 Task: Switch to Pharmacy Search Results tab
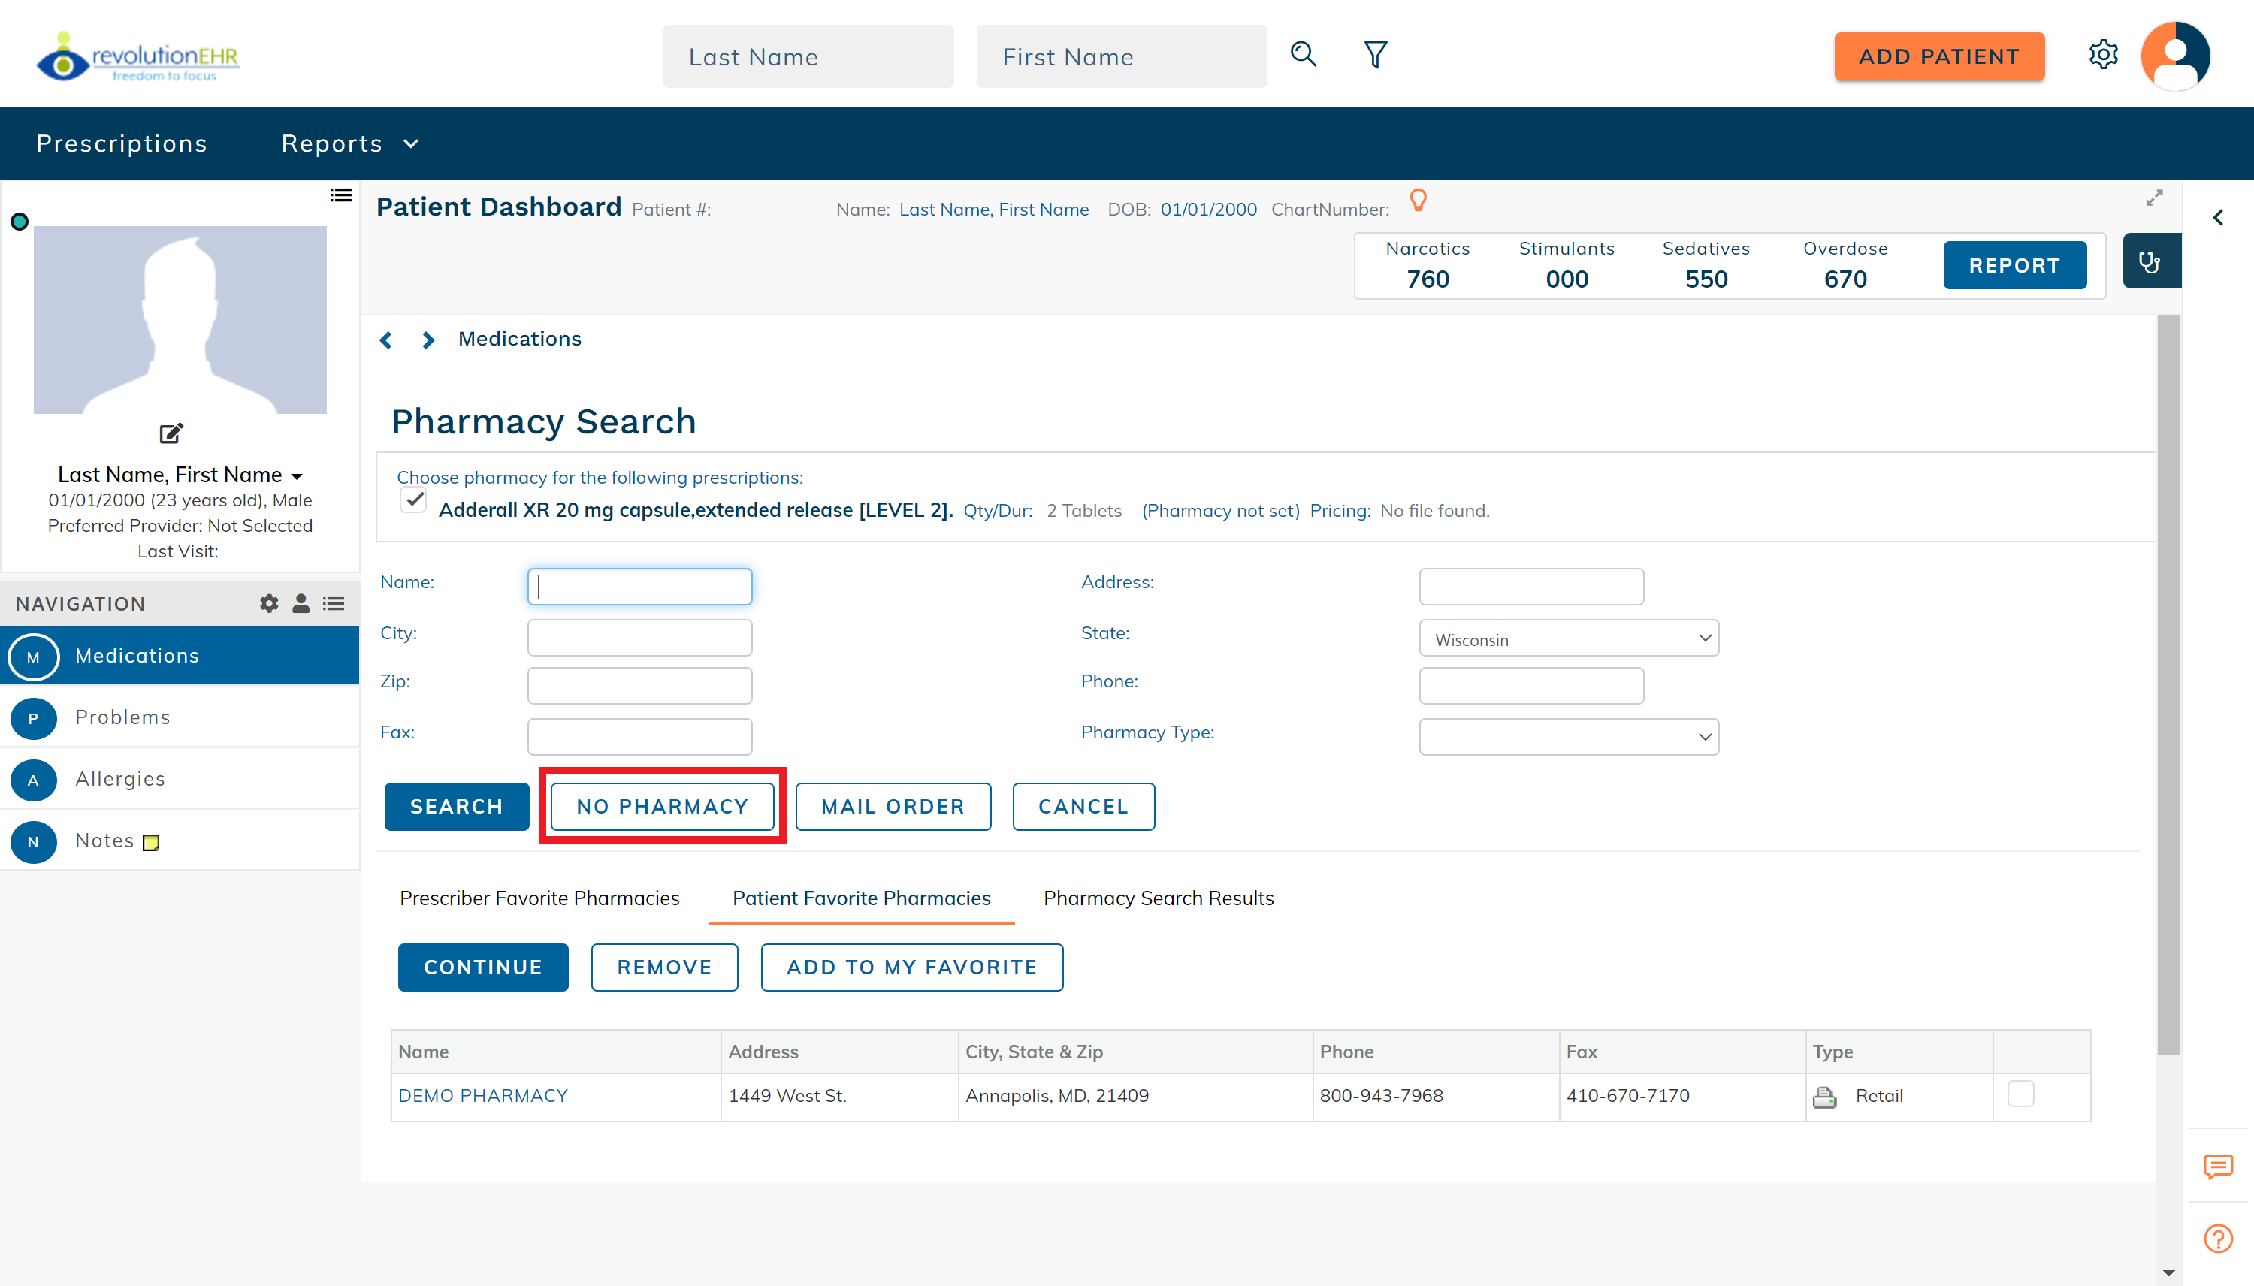tap(1158, 898)
